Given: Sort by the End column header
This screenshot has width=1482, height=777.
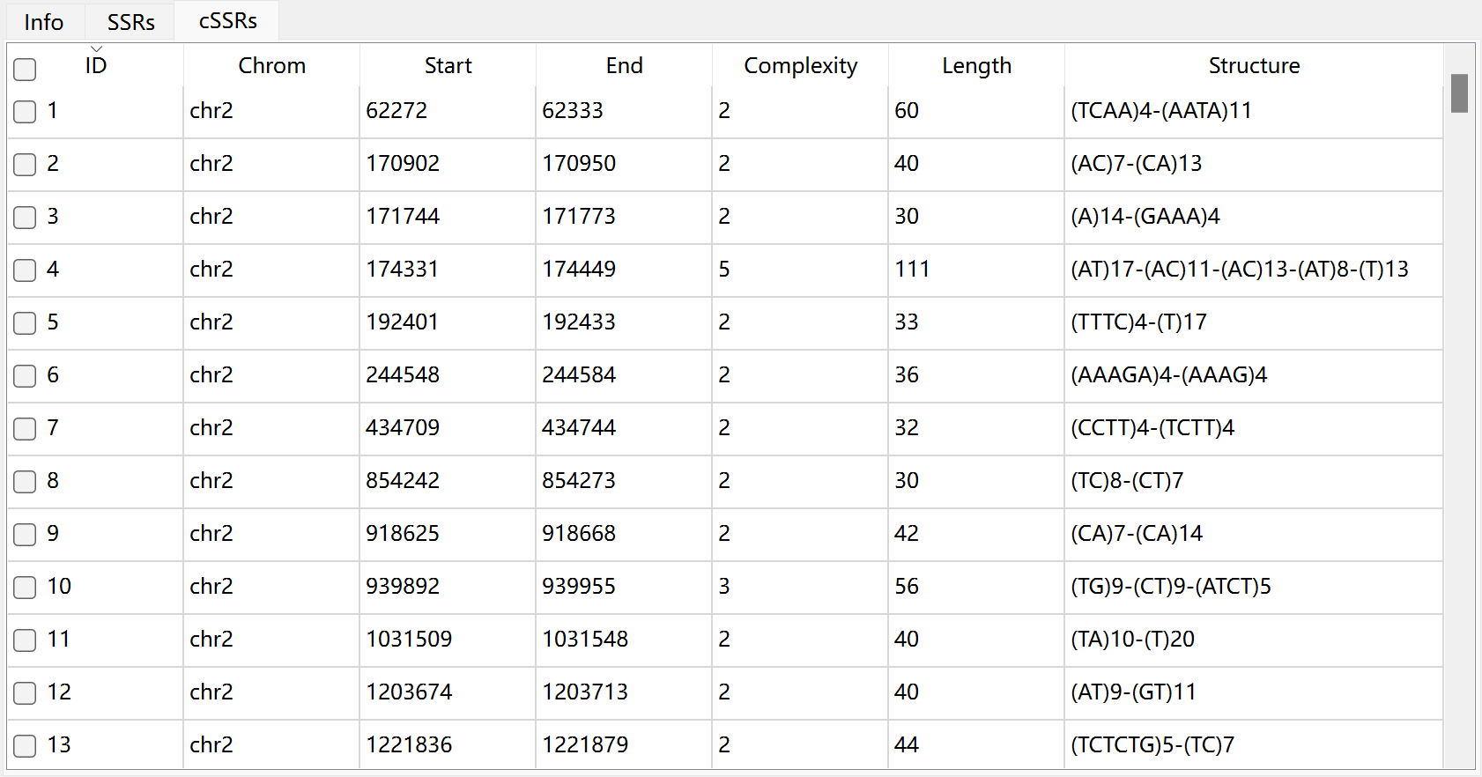Looking at the screenshot, I should [624, 66].
